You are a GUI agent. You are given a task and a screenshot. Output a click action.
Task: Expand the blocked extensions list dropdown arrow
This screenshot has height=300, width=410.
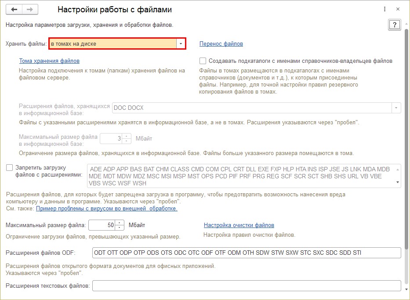pos(397,182)
